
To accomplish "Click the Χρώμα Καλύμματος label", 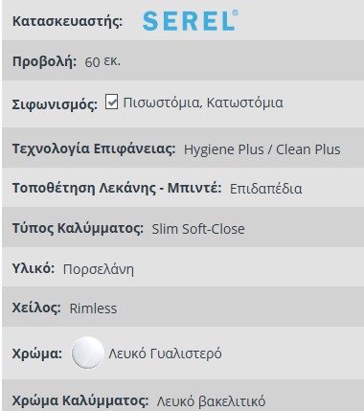I will (80, 400).
